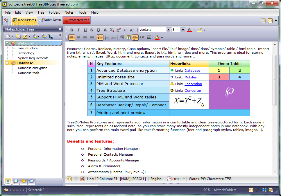
Task: Follow the Encryption hyperlink
Action: pyautogui.click(x=193, y=84)
